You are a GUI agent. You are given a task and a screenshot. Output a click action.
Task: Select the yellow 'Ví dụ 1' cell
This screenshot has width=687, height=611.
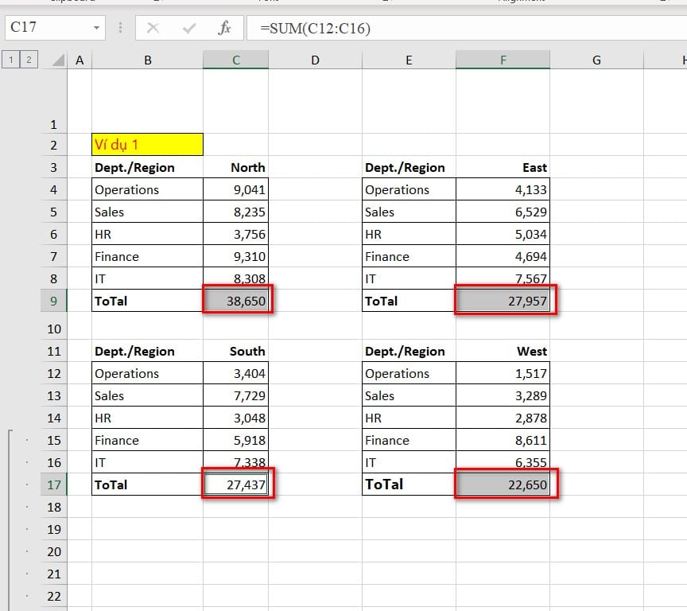click(147, 145)
